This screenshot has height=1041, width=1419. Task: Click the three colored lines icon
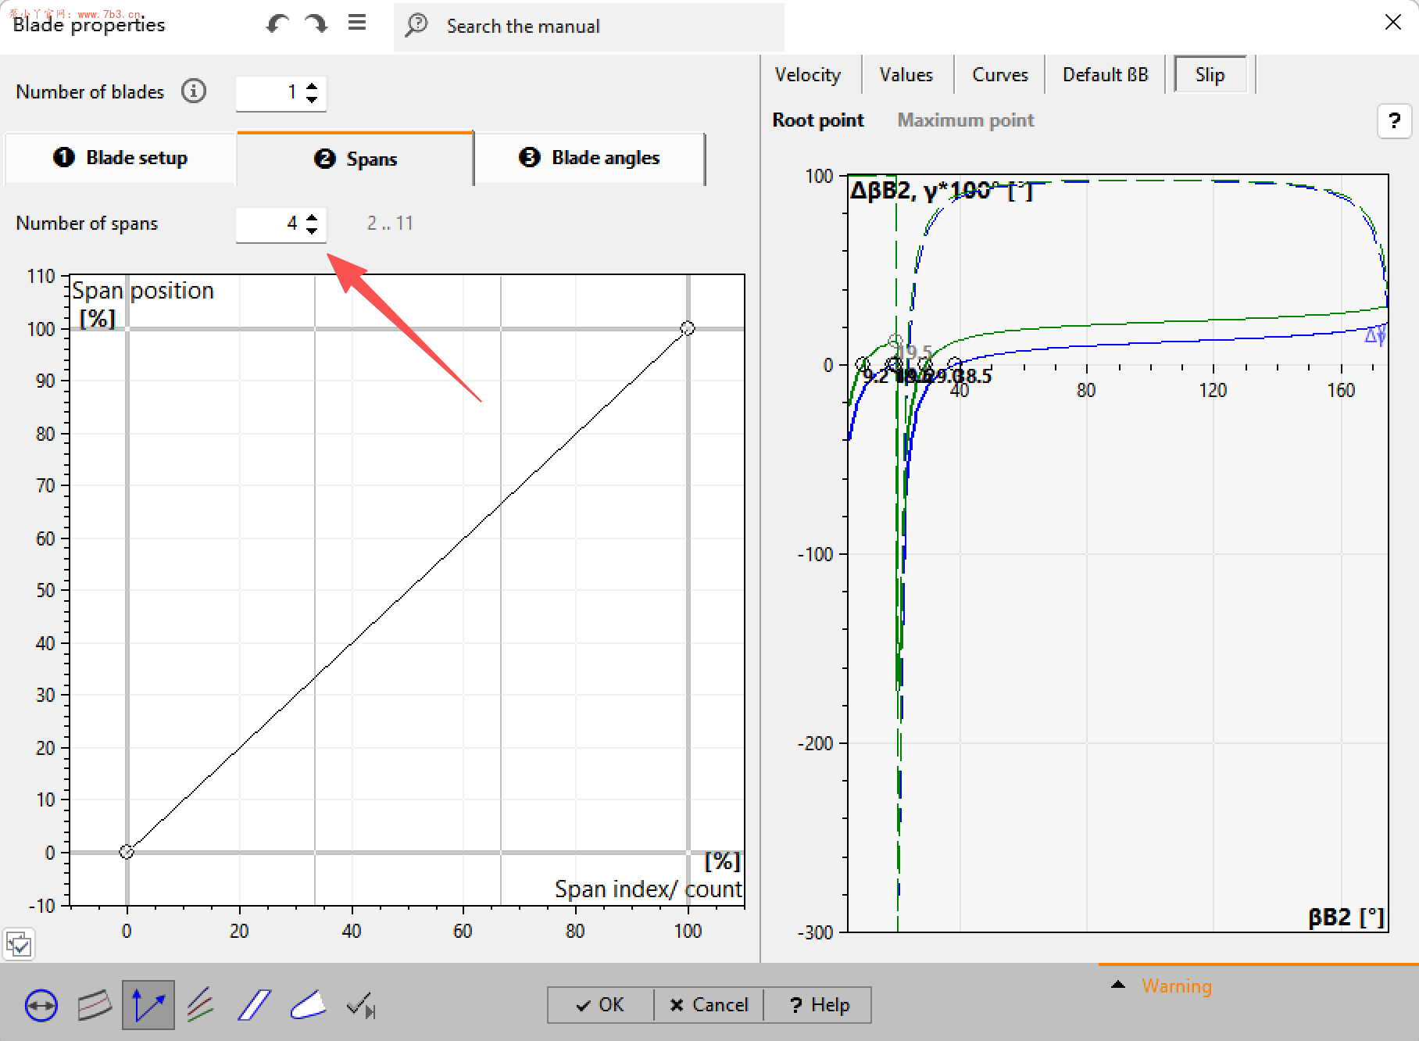201,1005
